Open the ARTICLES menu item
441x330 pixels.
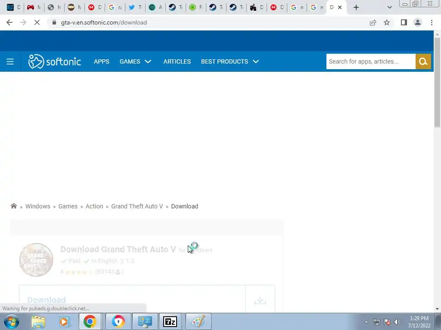point(177,61)
